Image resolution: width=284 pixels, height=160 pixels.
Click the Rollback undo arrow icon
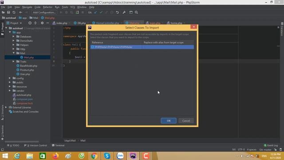(117, 12)
